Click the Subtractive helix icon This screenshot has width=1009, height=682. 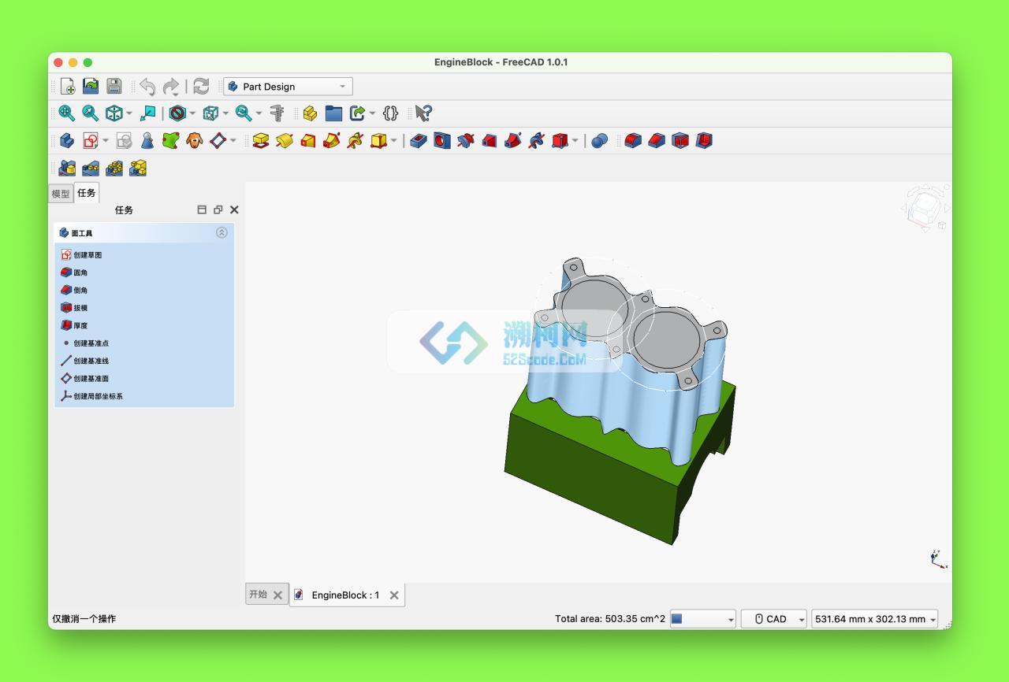tap(537, 141)
